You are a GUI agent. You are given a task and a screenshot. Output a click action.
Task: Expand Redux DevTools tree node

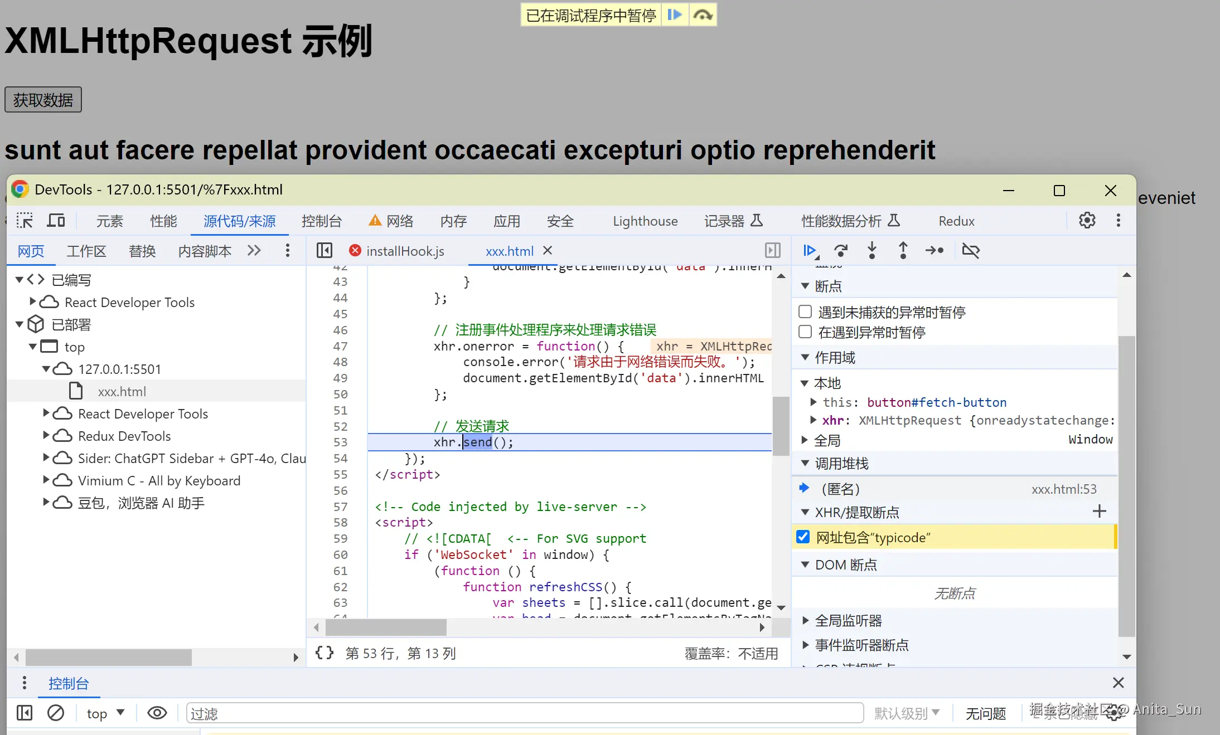coord(47,436)
